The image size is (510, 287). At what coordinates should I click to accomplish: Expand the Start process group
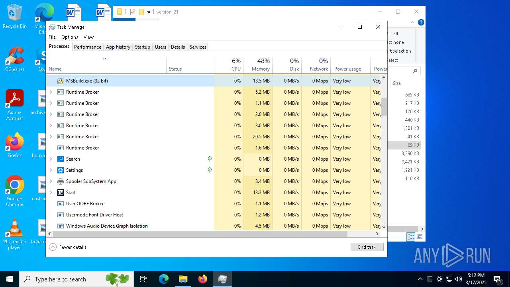tap(51, 193)
